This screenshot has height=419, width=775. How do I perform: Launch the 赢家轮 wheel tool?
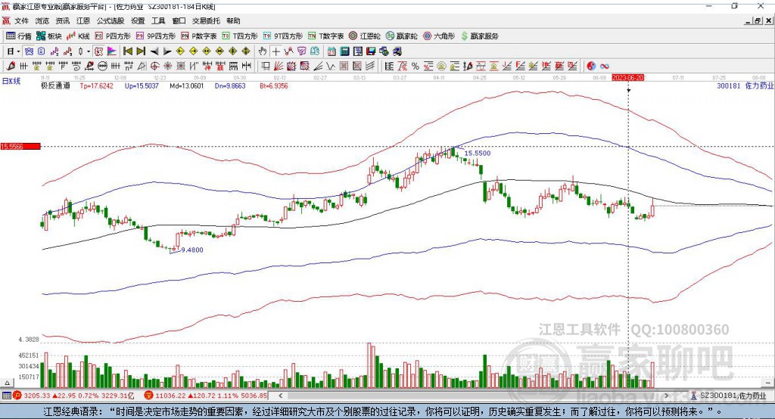click(x=402, y=36)
